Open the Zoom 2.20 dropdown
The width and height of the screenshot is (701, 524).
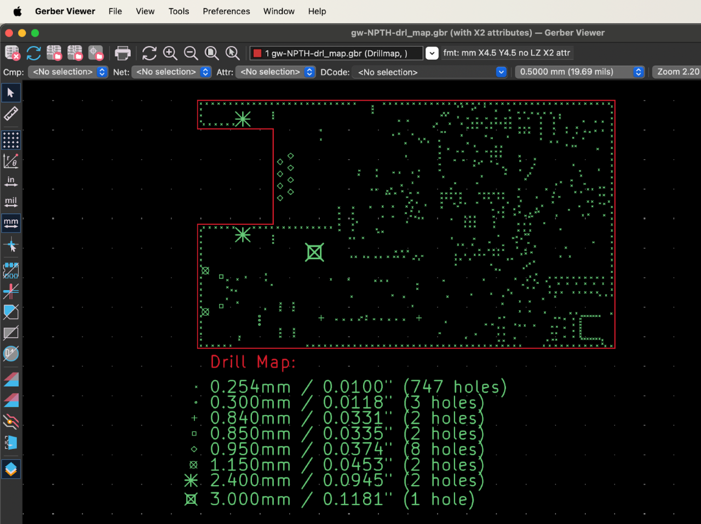point(677,72)
